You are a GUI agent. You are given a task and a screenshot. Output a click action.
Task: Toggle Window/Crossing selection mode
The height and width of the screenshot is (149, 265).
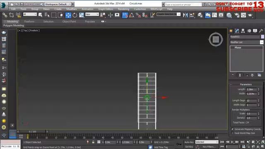(60, 15)
